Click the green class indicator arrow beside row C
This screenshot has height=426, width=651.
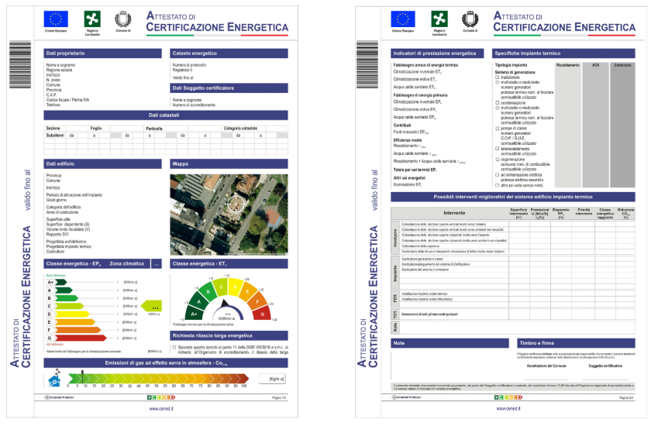(x=152, y=307)
